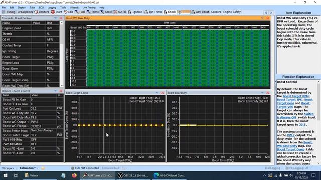Select the Boost WG Output 1 value
The height and width of the screenshot is (180, 321).
(x=44, y=122)
